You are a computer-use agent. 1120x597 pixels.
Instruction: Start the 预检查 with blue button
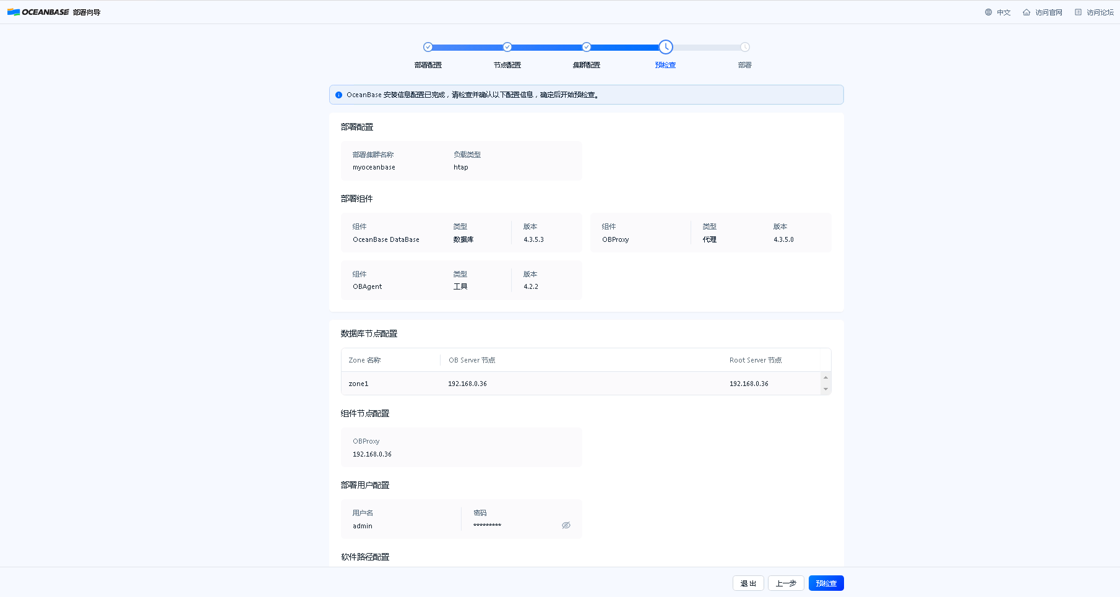click(826, 583)
